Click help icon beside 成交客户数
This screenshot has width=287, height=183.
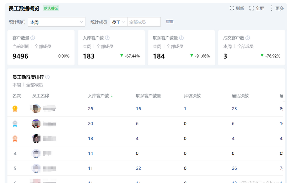click(248, 38)
